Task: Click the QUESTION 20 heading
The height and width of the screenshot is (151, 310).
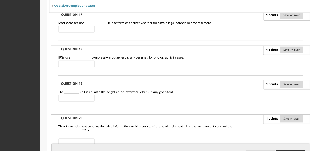Action: click(72, 118)
